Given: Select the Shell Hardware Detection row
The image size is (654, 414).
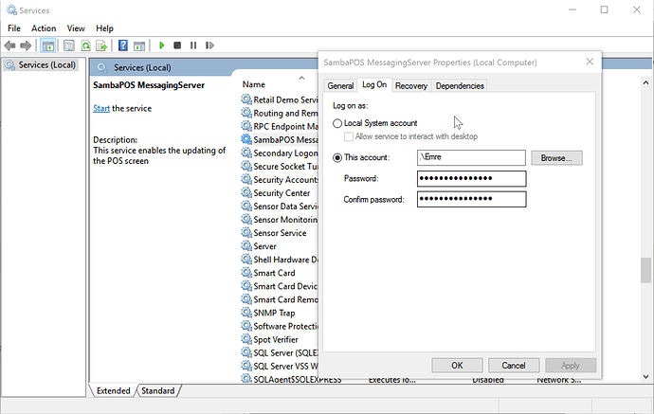Looking at the screenshot, I should tap(280, 260).
